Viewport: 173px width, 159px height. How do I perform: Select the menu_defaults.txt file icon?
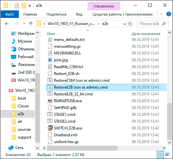(50, 40)
